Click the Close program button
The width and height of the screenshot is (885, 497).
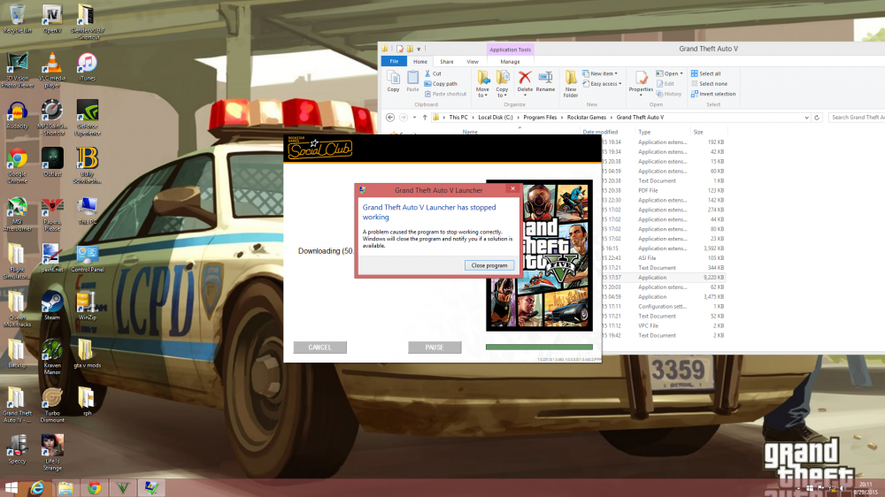point(489,265)
